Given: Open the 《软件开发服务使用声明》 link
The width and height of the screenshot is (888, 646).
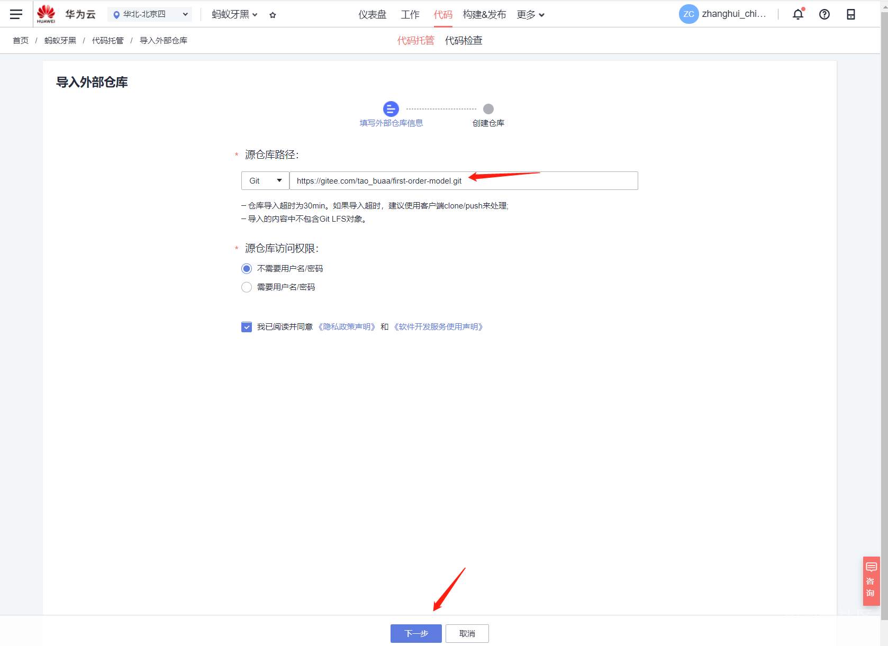Looking at the screenshot, I should (438, 327).
